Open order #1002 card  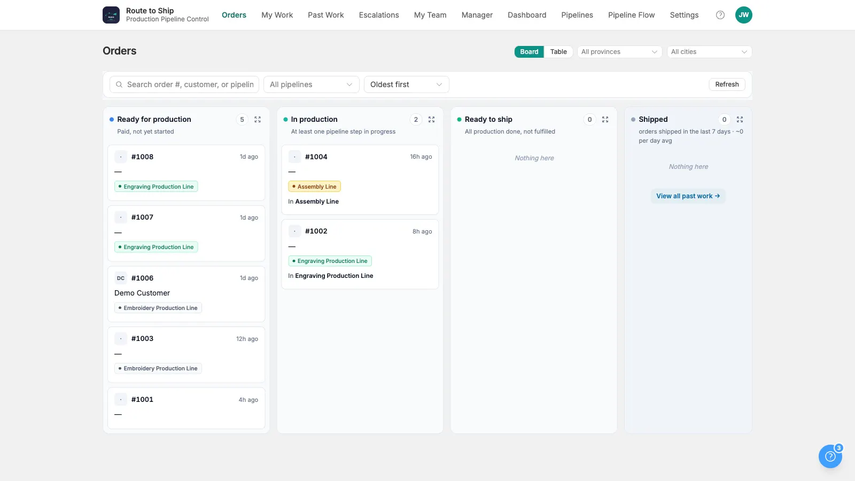[x=360, y=254]
